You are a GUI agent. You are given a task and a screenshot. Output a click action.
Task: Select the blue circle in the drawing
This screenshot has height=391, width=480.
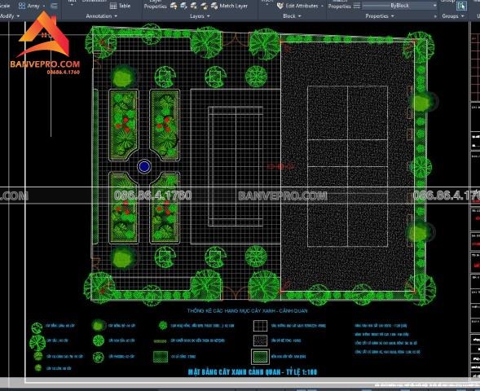click(x=144, y=167)
